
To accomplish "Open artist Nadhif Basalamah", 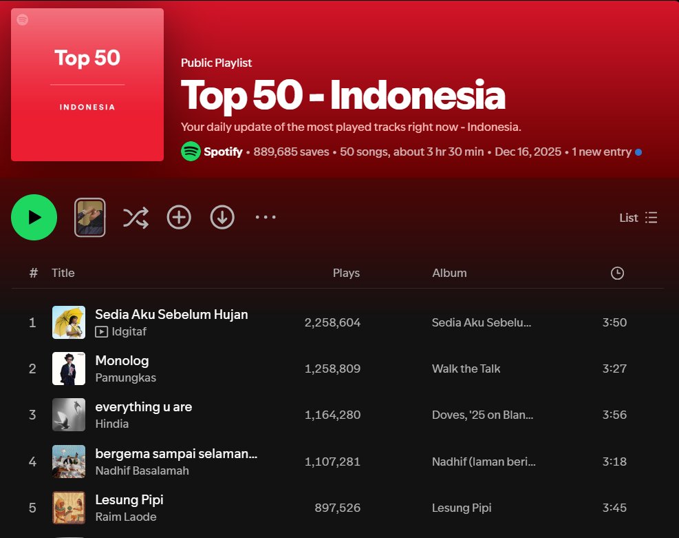I will tap(142, 470).
